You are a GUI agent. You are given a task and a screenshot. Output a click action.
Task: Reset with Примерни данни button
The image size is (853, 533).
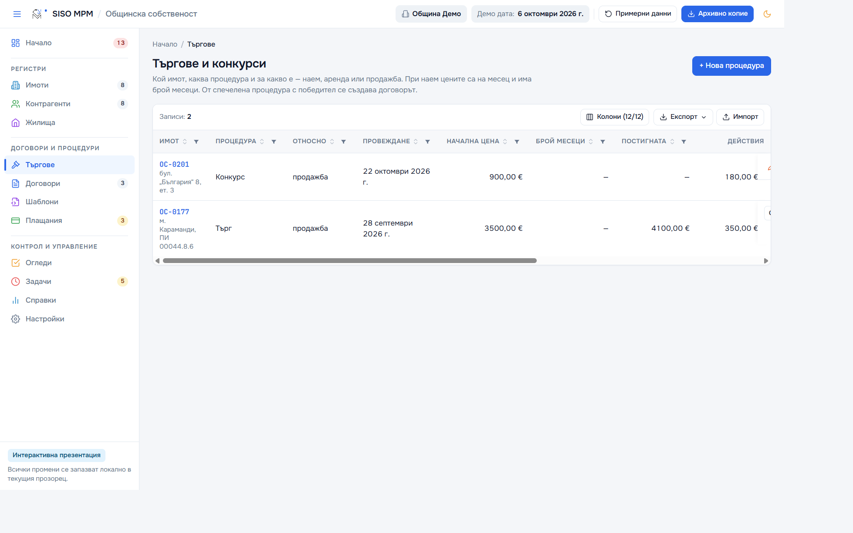[x=638, y=14]
